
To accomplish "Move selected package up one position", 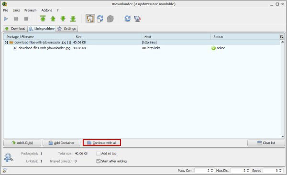I will [53, 19].
